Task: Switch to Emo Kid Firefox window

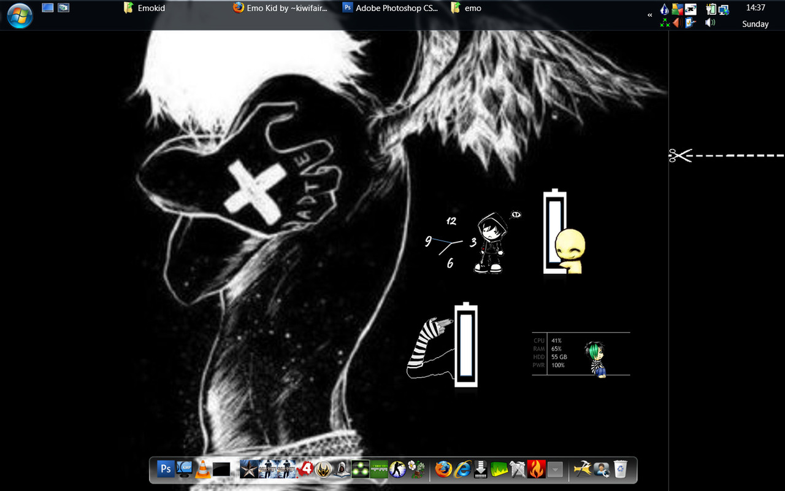Action: point(280,8)
